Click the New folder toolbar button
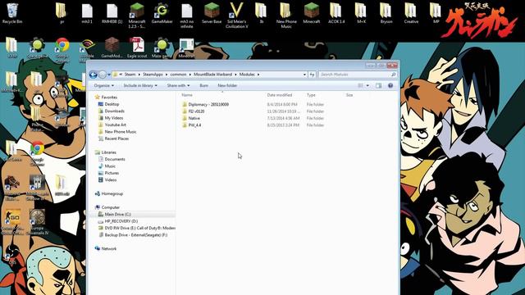 pos(227,85)
